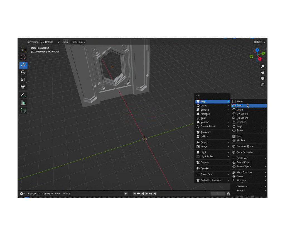285x231 pixels.
Task: Activate the 3D Cursor tool
Action: click(x=23, y=57)
